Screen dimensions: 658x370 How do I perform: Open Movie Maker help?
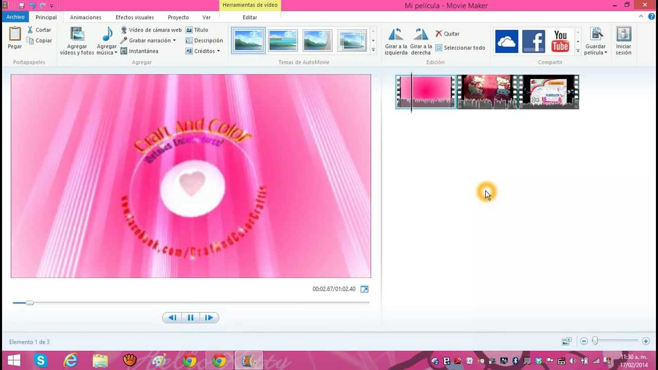[651, 16]
